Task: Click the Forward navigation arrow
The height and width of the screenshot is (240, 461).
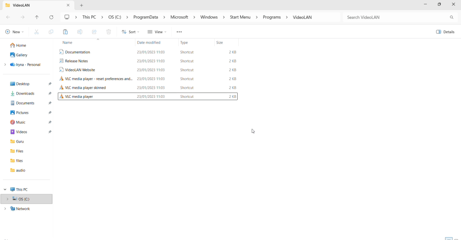Action: 23,17
